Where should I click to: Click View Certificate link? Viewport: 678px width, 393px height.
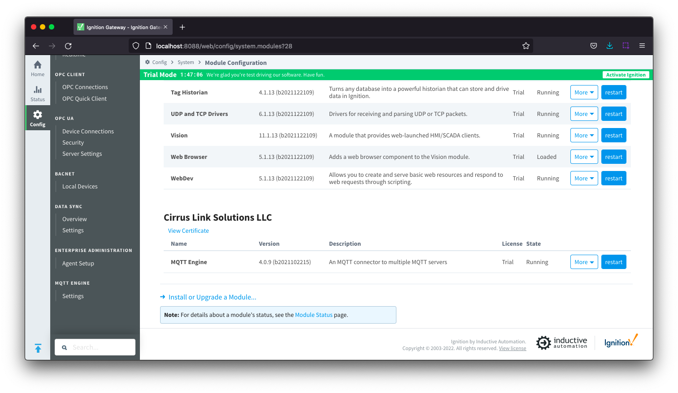point(188,231)
